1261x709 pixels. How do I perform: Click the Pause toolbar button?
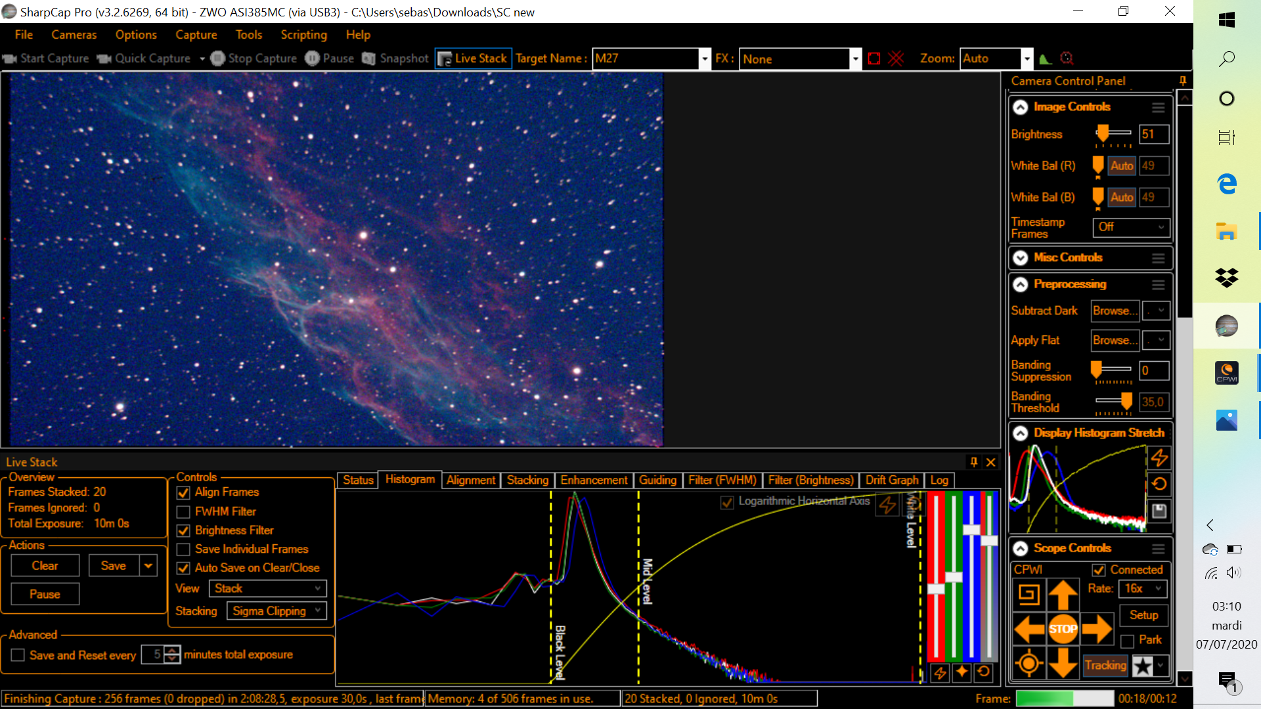coord(330,58)
